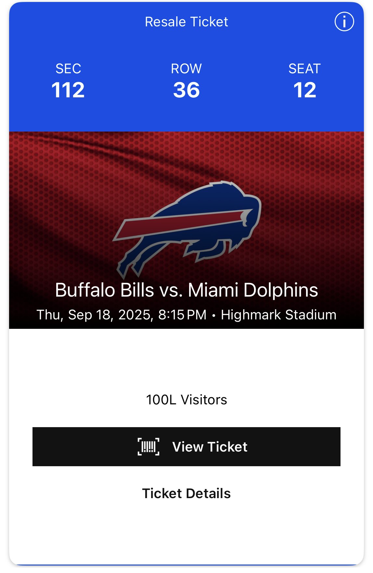Click the barcode icon on View Ticket

click(148, 447)
